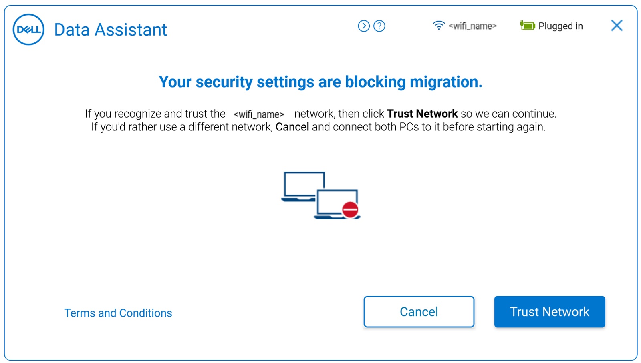Click the "Plugged in" status text
The height and width of the screenshot is (363, 641).
(x=561, y=26)
